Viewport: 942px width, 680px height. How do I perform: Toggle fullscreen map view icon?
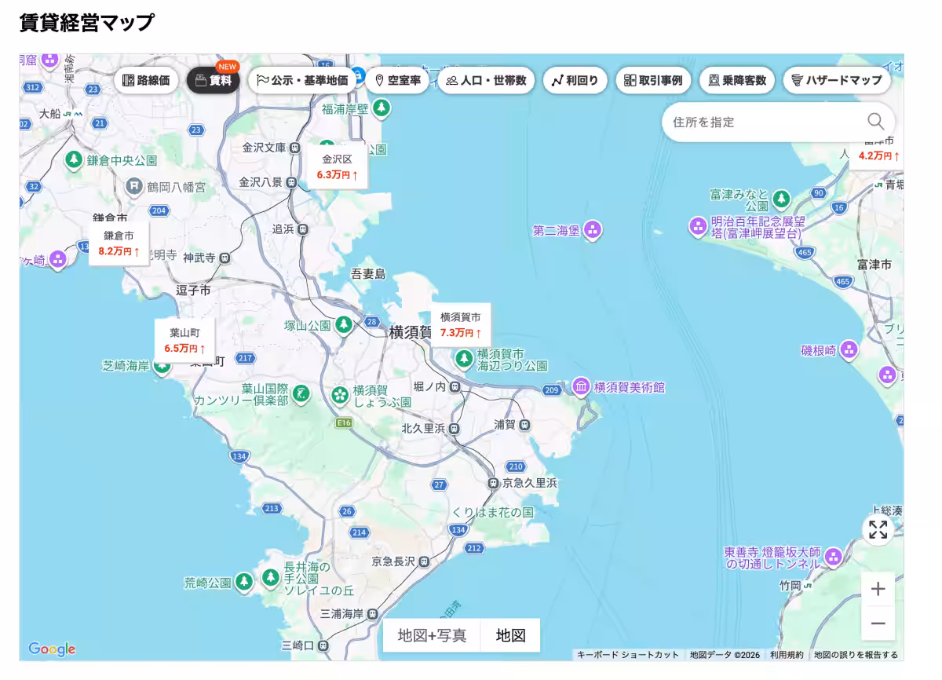(x=878, y=530)
